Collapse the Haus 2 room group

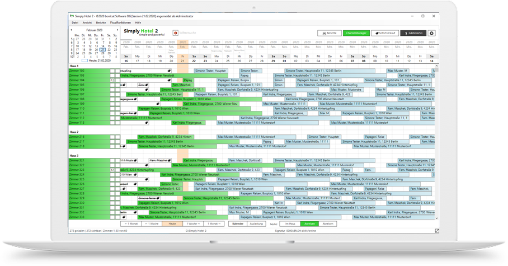74,132
